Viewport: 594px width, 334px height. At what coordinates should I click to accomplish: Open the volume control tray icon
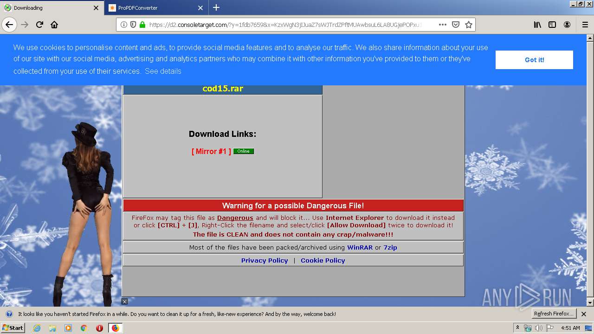coord(539,328)
